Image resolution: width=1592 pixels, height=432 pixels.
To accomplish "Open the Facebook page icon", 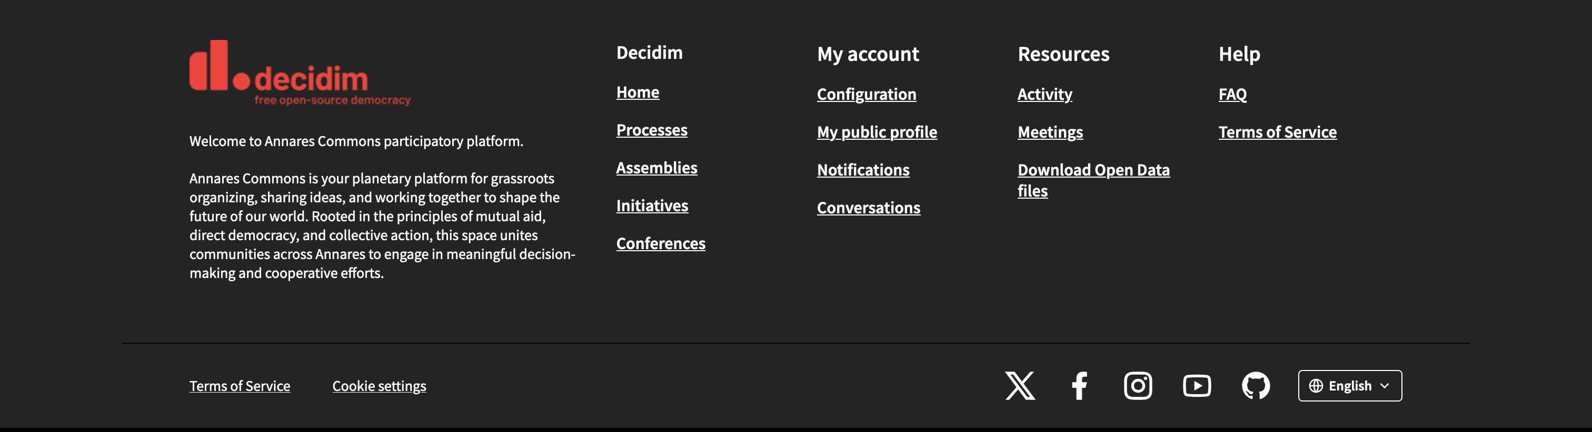I will (x=1079, y=386).
